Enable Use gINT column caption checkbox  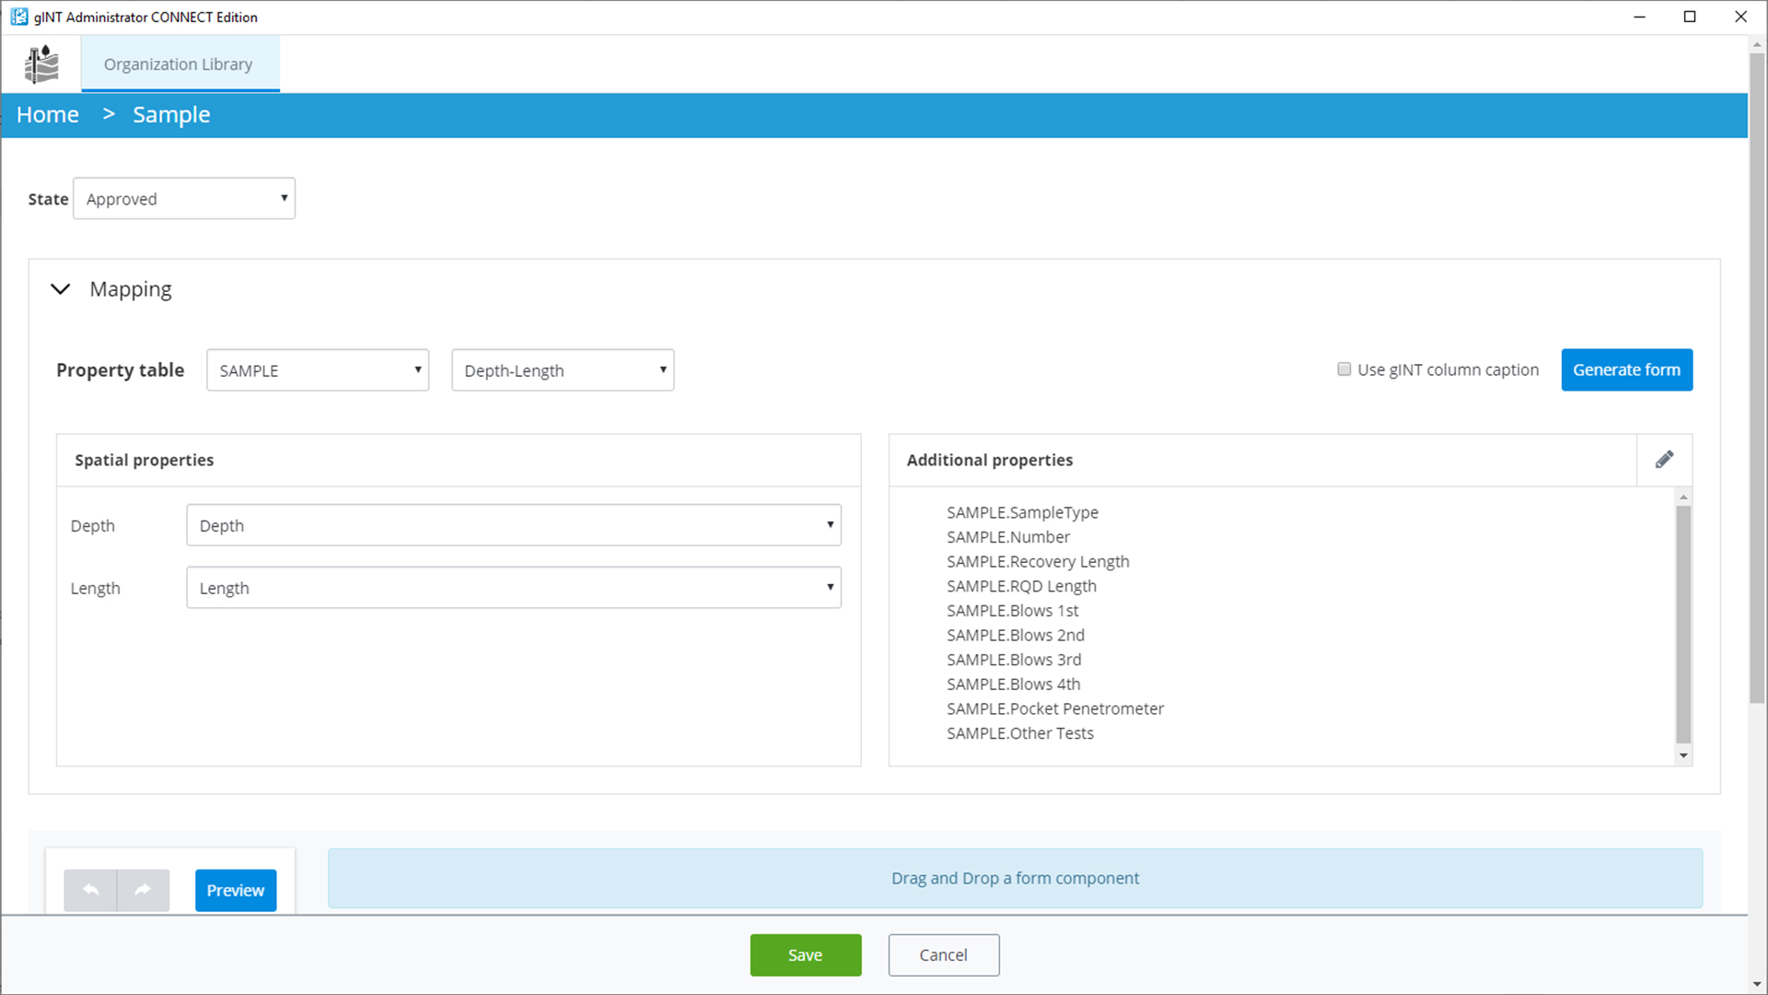[1344, 369]
